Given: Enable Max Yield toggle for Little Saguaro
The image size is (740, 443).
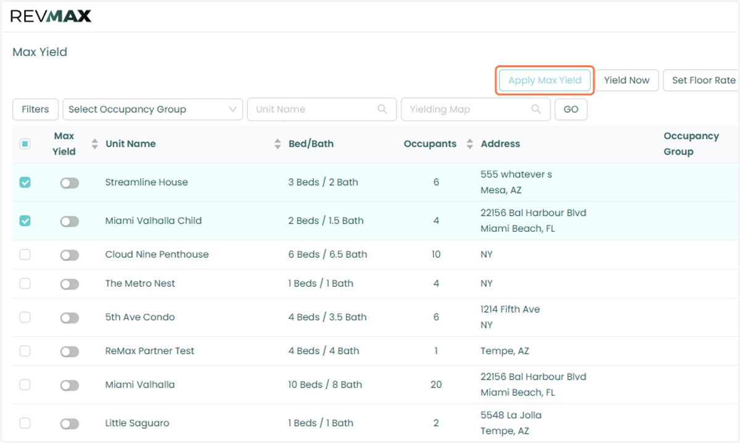Looking at the screenshot, I should pyautogui.click(x=70, y=424).
